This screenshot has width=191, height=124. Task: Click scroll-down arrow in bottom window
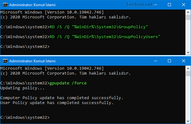[x=188, y=121]
